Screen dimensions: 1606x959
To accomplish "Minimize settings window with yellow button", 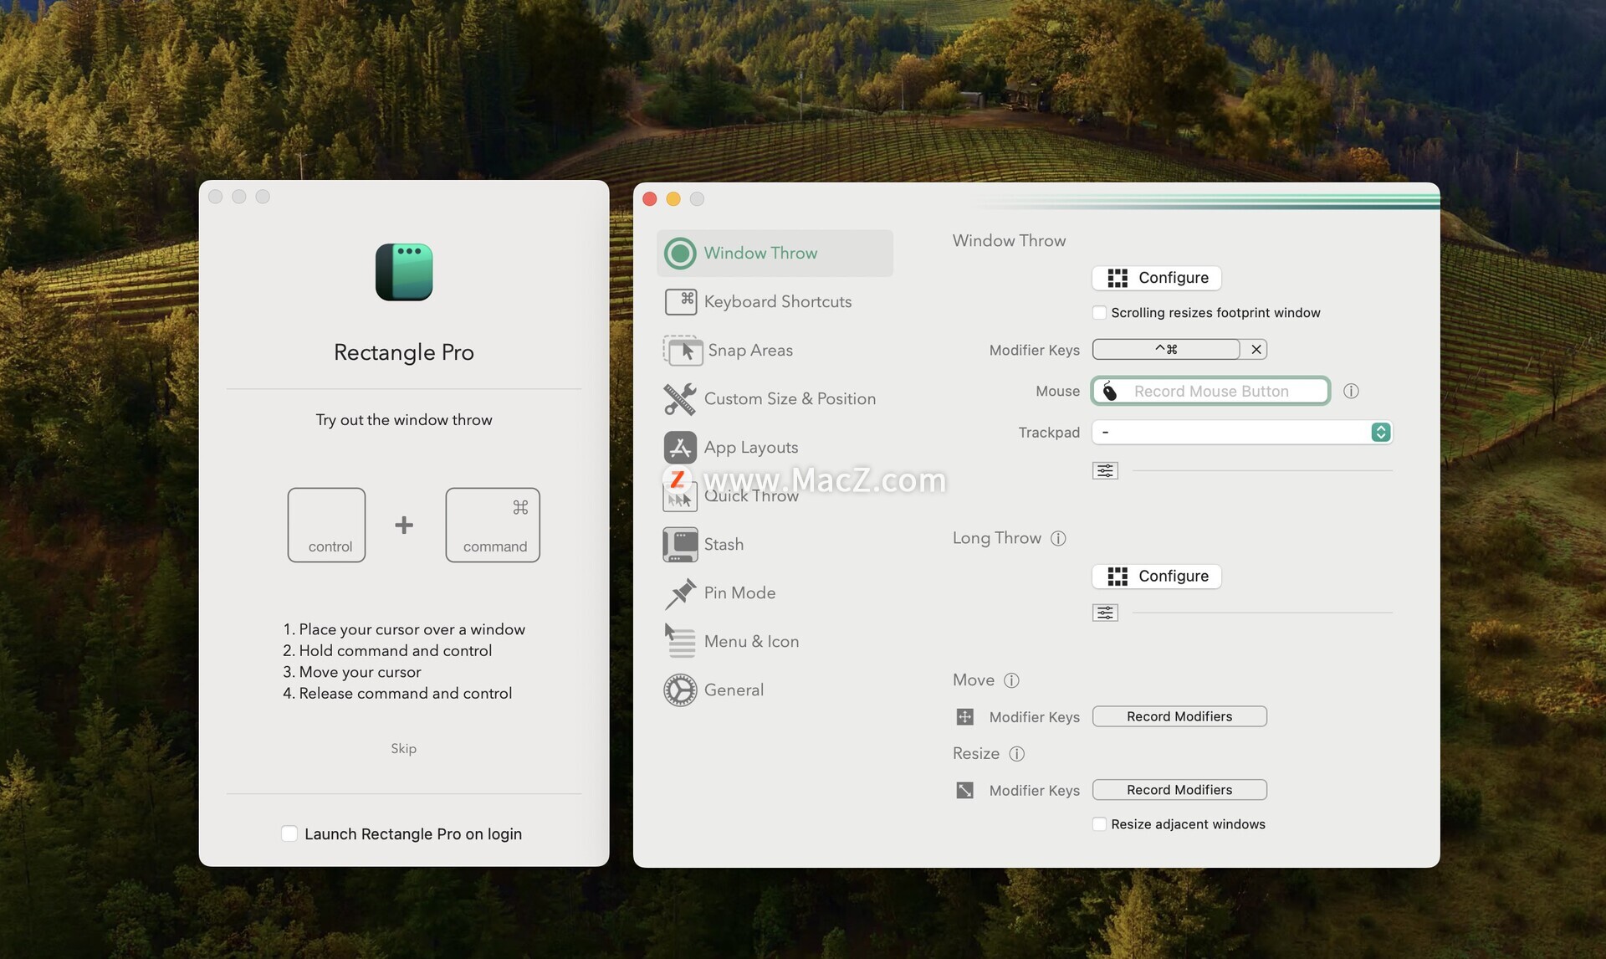I will (673, 198).
